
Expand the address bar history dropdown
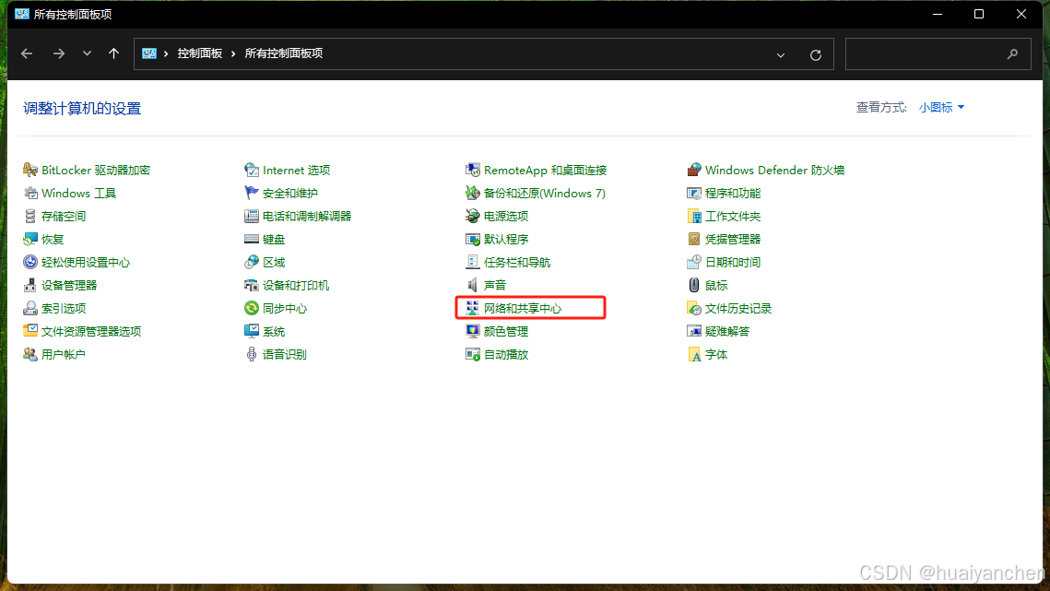(781, 55)
